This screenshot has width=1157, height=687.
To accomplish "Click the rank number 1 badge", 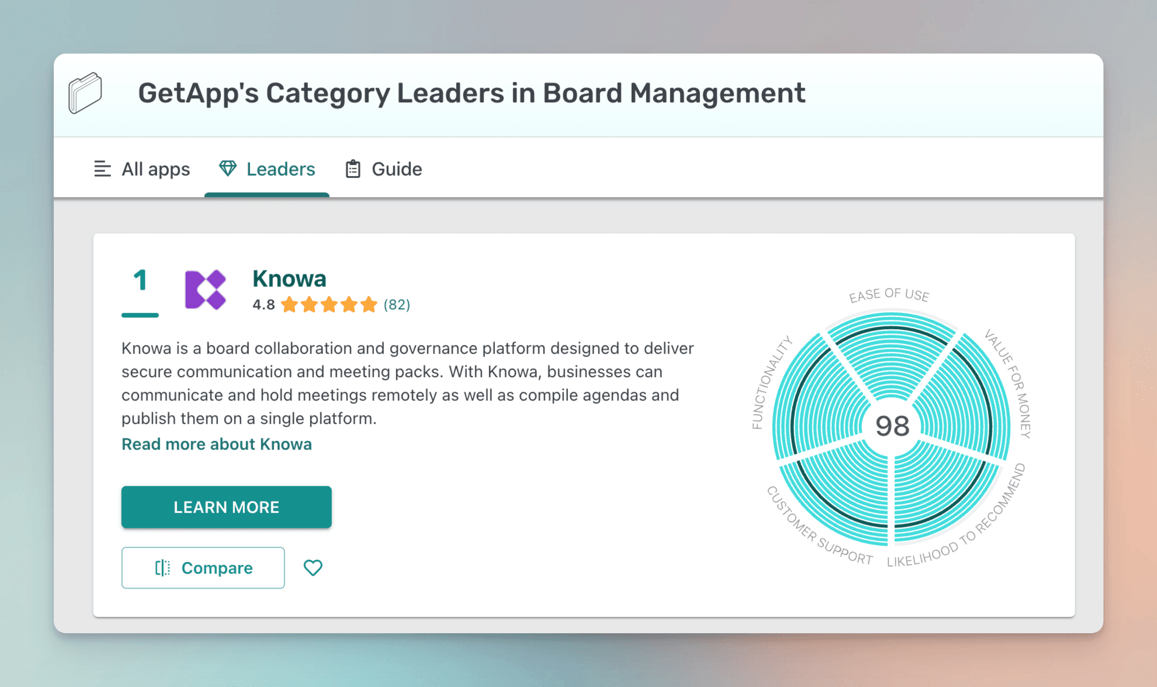I will pos(140,281).
